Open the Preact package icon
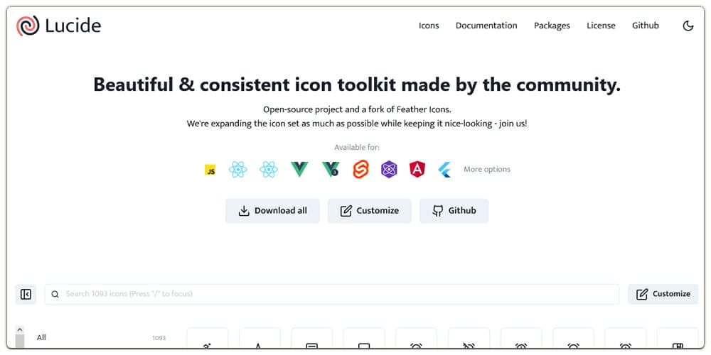 point(389,170)
